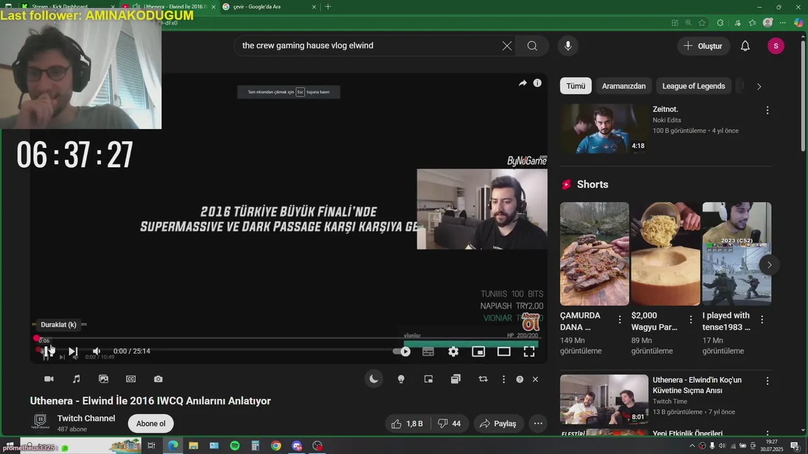Click the video camera extension icon
808x454 pixels.
coord(49,379)
